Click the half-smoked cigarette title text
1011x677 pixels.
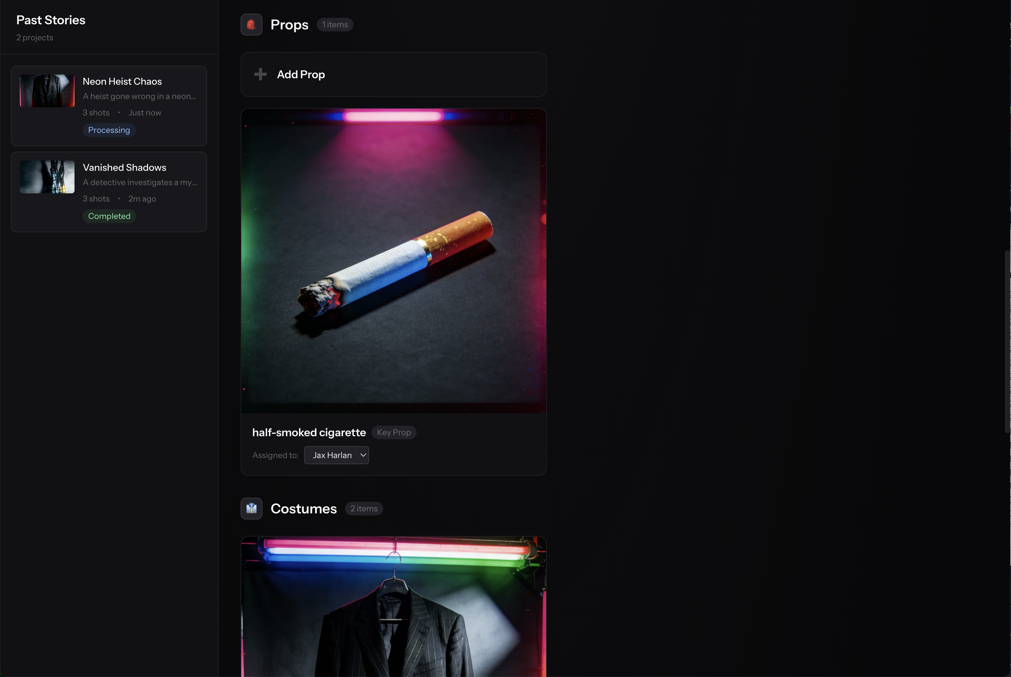click(x=309, y=432)
